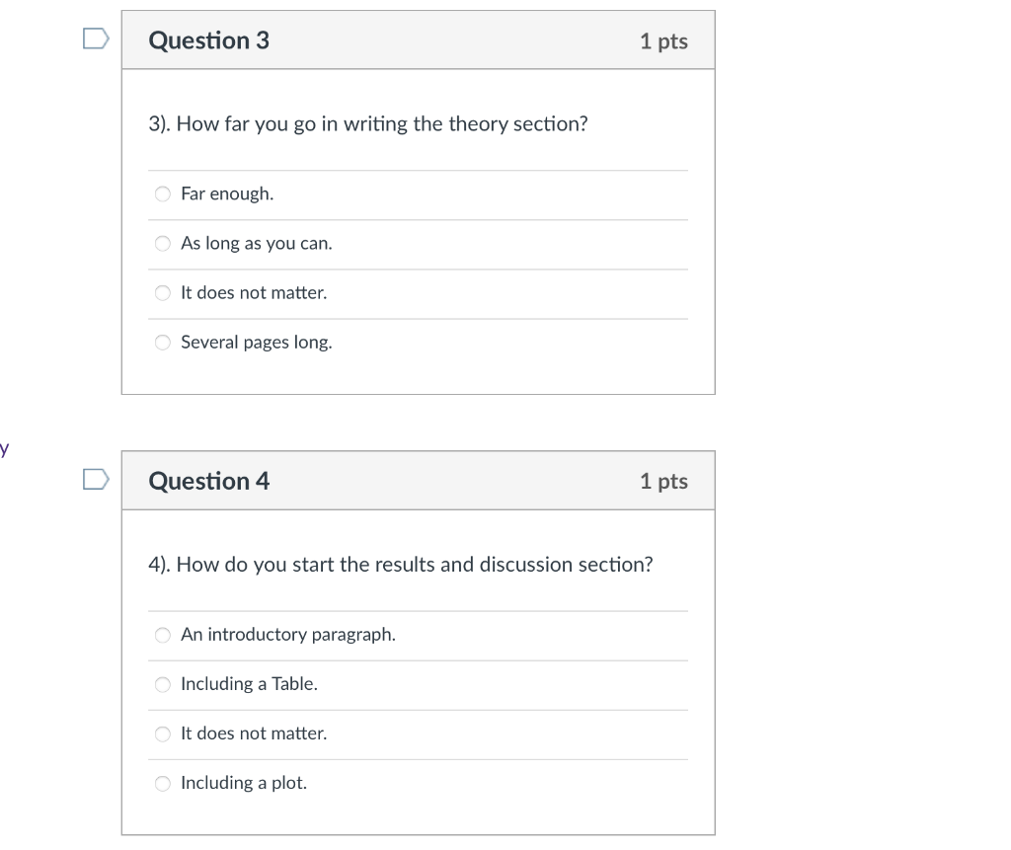This screenshot has width=1011, height=850.
Task: Pick 'Including a plot.' as your answer
Action: point(243,783)
